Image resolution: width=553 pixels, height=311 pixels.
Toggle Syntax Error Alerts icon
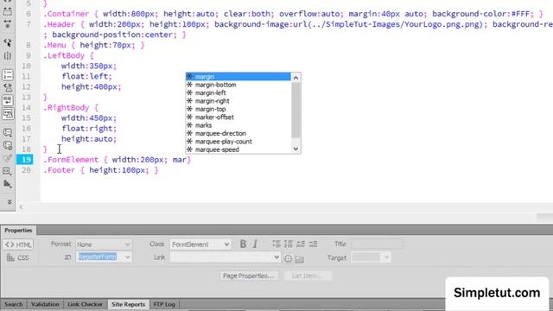[x=8, y=113]
